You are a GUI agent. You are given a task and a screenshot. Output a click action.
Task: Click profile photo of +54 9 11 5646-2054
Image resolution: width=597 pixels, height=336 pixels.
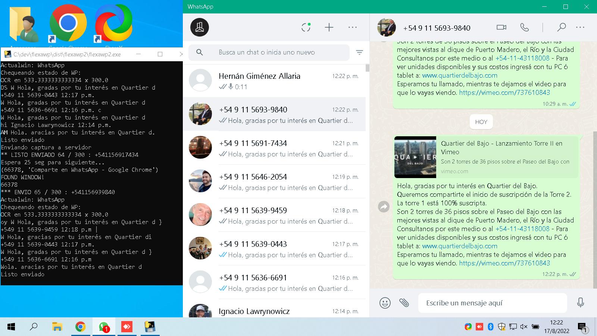[200, 181]
